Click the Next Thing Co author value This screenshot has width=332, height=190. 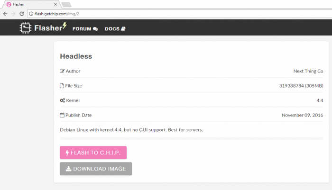pos(308,71)
